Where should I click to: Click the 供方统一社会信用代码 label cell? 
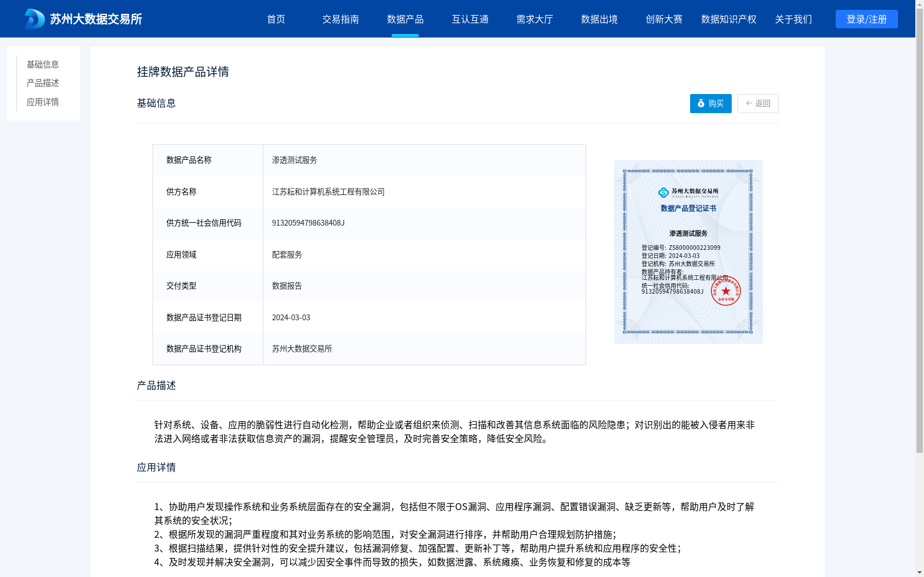(208, 223)
